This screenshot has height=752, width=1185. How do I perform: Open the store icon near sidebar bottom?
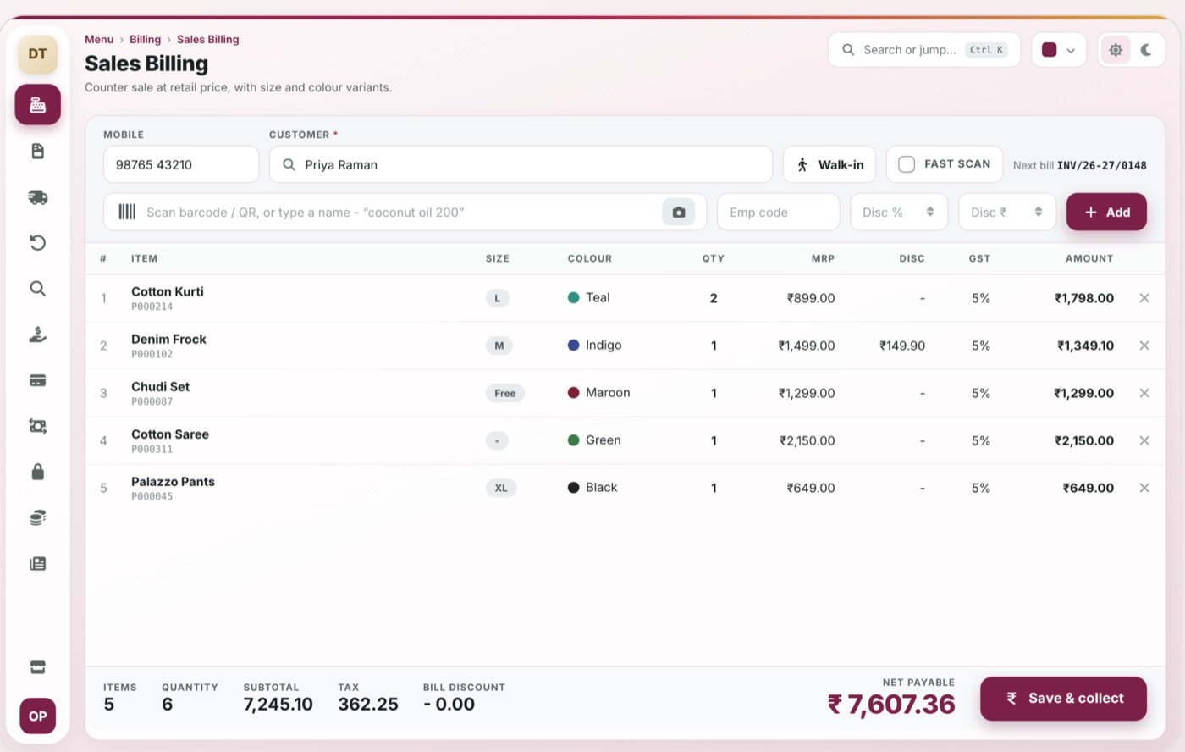click(37, 667)
